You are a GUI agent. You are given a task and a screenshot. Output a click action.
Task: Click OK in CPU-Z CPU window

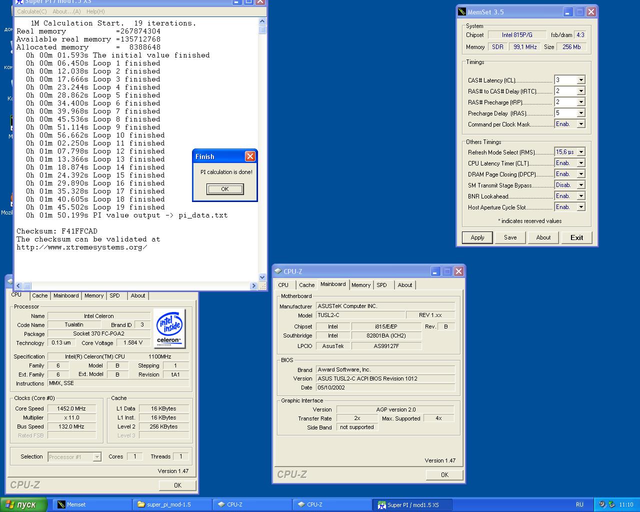coord(177,485)
